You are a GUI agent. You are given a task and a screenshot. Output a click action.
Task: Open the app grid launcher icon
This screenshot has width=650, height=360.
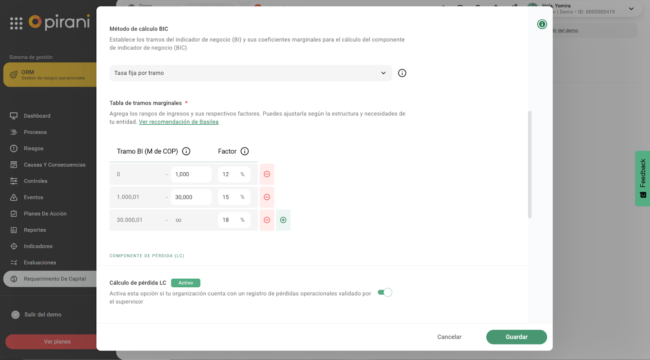[16, 23]
